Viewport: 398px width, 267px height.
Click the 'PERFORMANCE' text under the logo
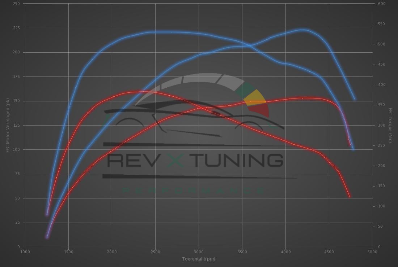194,190
